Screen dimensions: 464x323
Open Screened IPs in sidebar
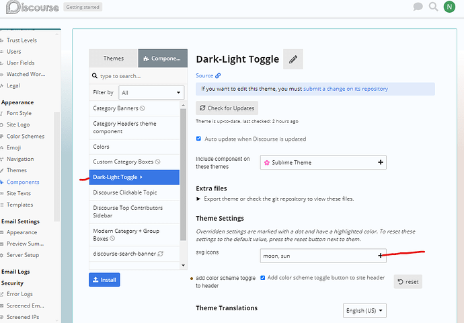tap(23, 317)
